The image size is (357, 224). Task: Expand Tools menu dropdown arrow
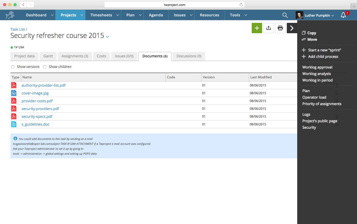[246, 15]
